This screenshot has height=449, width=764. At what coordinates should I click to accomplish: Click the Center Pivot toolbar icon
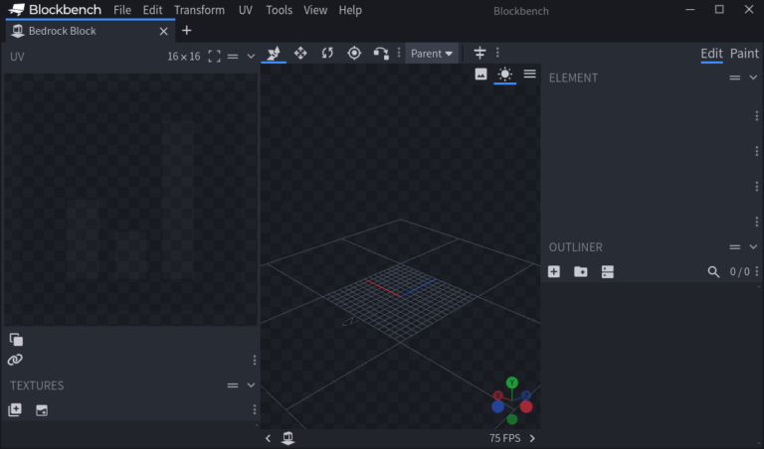pyautogui.click(x=479, y=53)
